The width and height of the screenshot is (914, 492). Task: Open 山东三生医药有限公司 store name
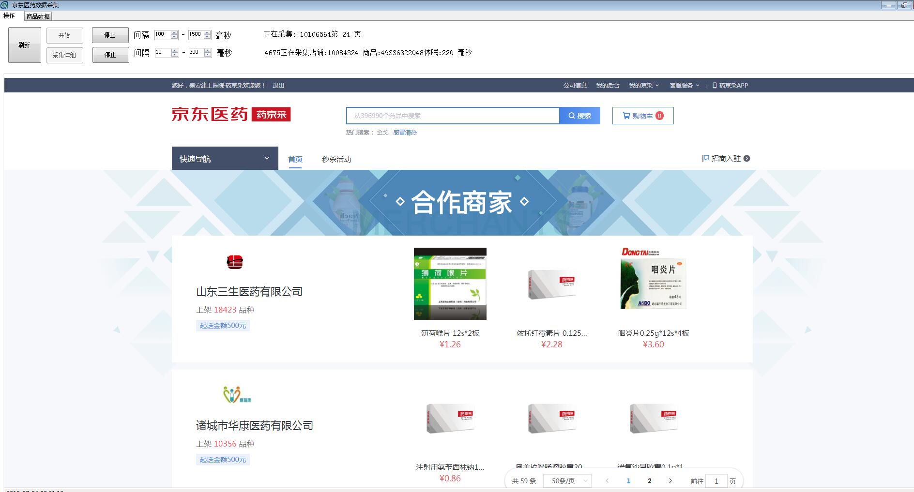pyautogui.click(x=249, y=292)
